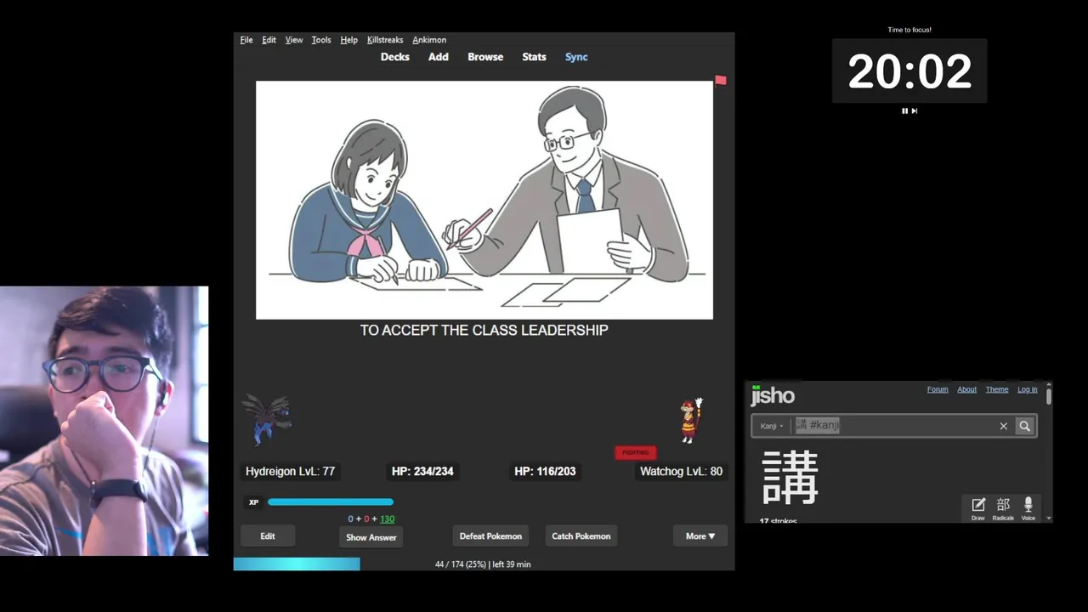Click the red flag on card
This screenshot has height=612, width=1088.
[721, 81]
